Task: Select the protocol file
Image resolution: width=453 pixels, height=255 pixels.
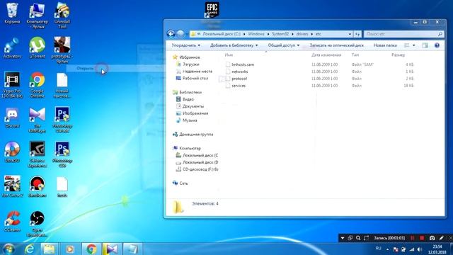Action: click(x=239, y=79)
